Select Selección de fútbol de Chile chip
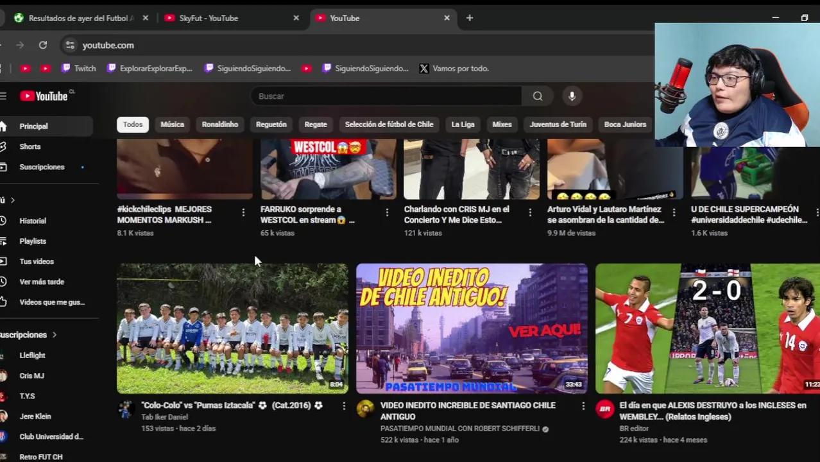 pyautogui.click(x=389, y=124)
